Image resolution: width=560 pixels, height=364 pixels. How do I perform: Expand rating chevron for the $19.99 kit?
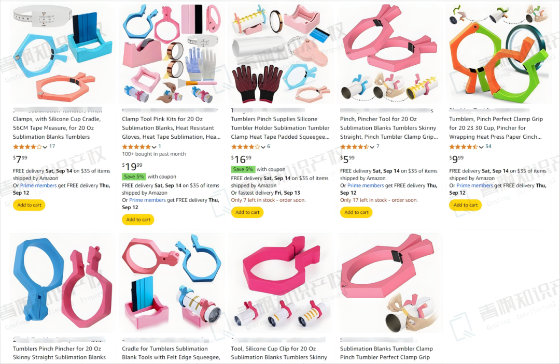[154, 147]
